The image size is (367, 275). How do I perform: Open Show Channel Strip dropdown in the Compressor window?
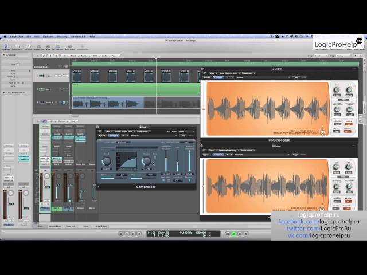[x=124, y=131]
